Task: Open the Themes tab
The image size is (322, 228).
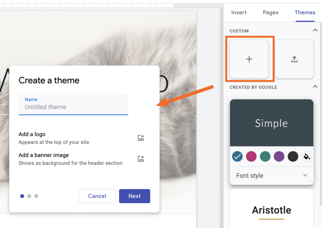Action: point(305,13)
